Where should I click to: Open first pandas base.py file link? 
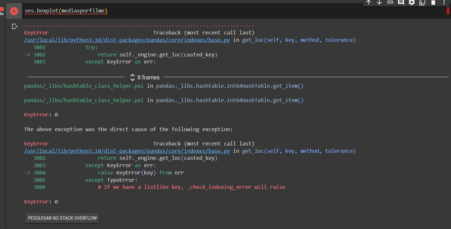127,40
